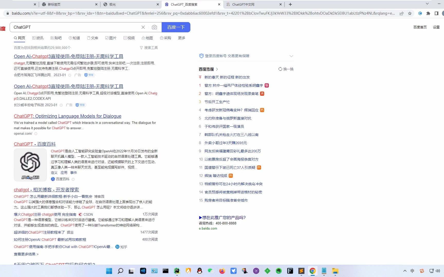The height and width of the screenshot is (277, 444).
Task: Open the 更多 tab menu
Action: 182,38
